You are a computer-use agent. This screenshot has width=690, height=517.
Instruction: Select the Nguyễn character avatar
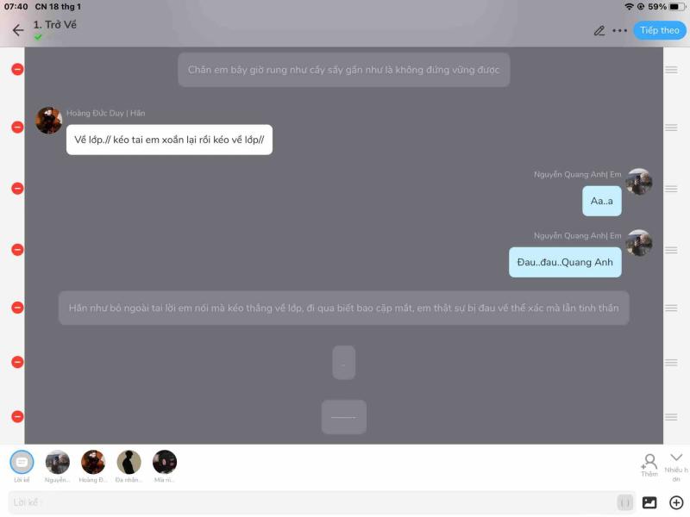click(x=57, y=466)
